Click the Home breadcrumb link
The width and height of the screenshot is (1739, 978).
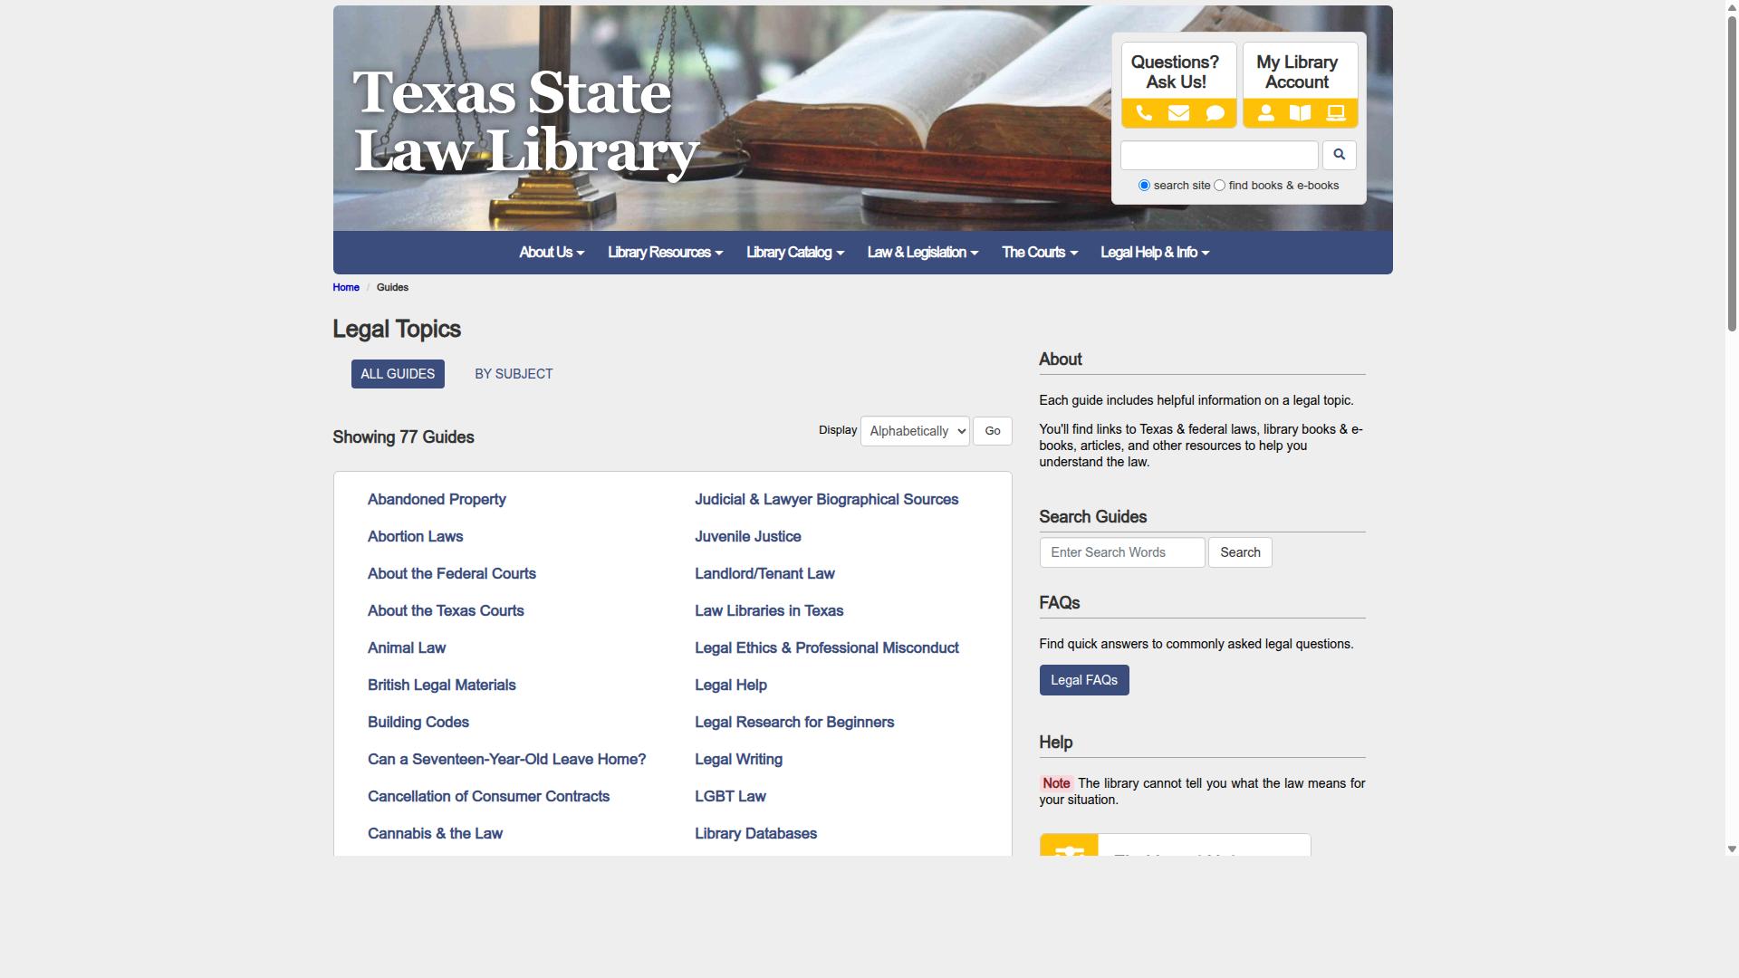pyautogui.click(x=346, y=288)
